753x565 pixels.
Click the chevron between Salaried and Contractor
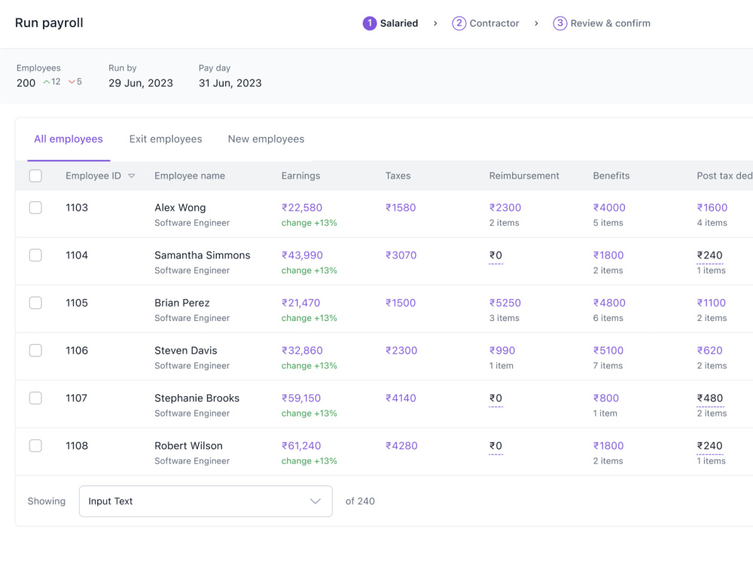click(x=435, y=23)
